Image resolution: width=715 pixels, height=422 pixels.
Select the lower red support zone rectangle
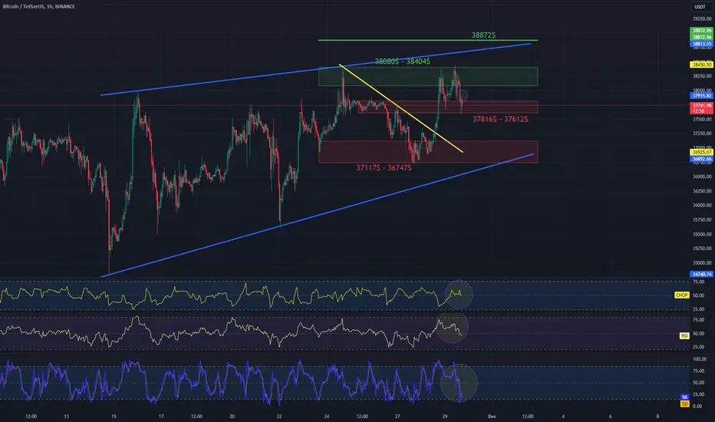(428, 152)
